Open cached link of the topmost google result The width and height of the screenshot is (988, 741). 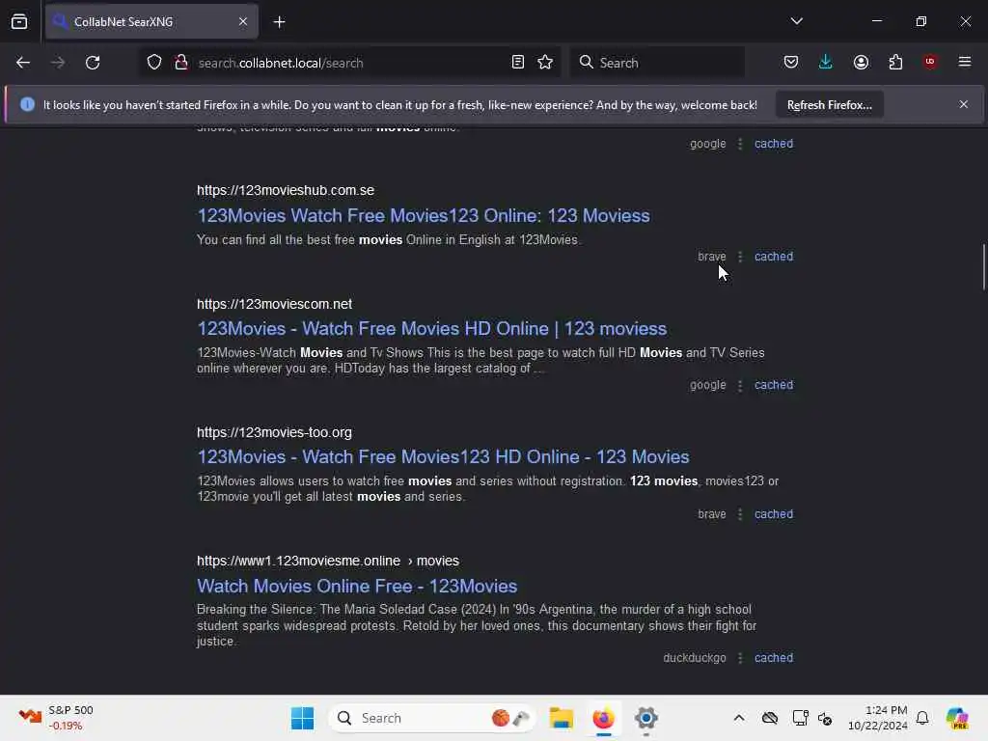tap(774, 144)
